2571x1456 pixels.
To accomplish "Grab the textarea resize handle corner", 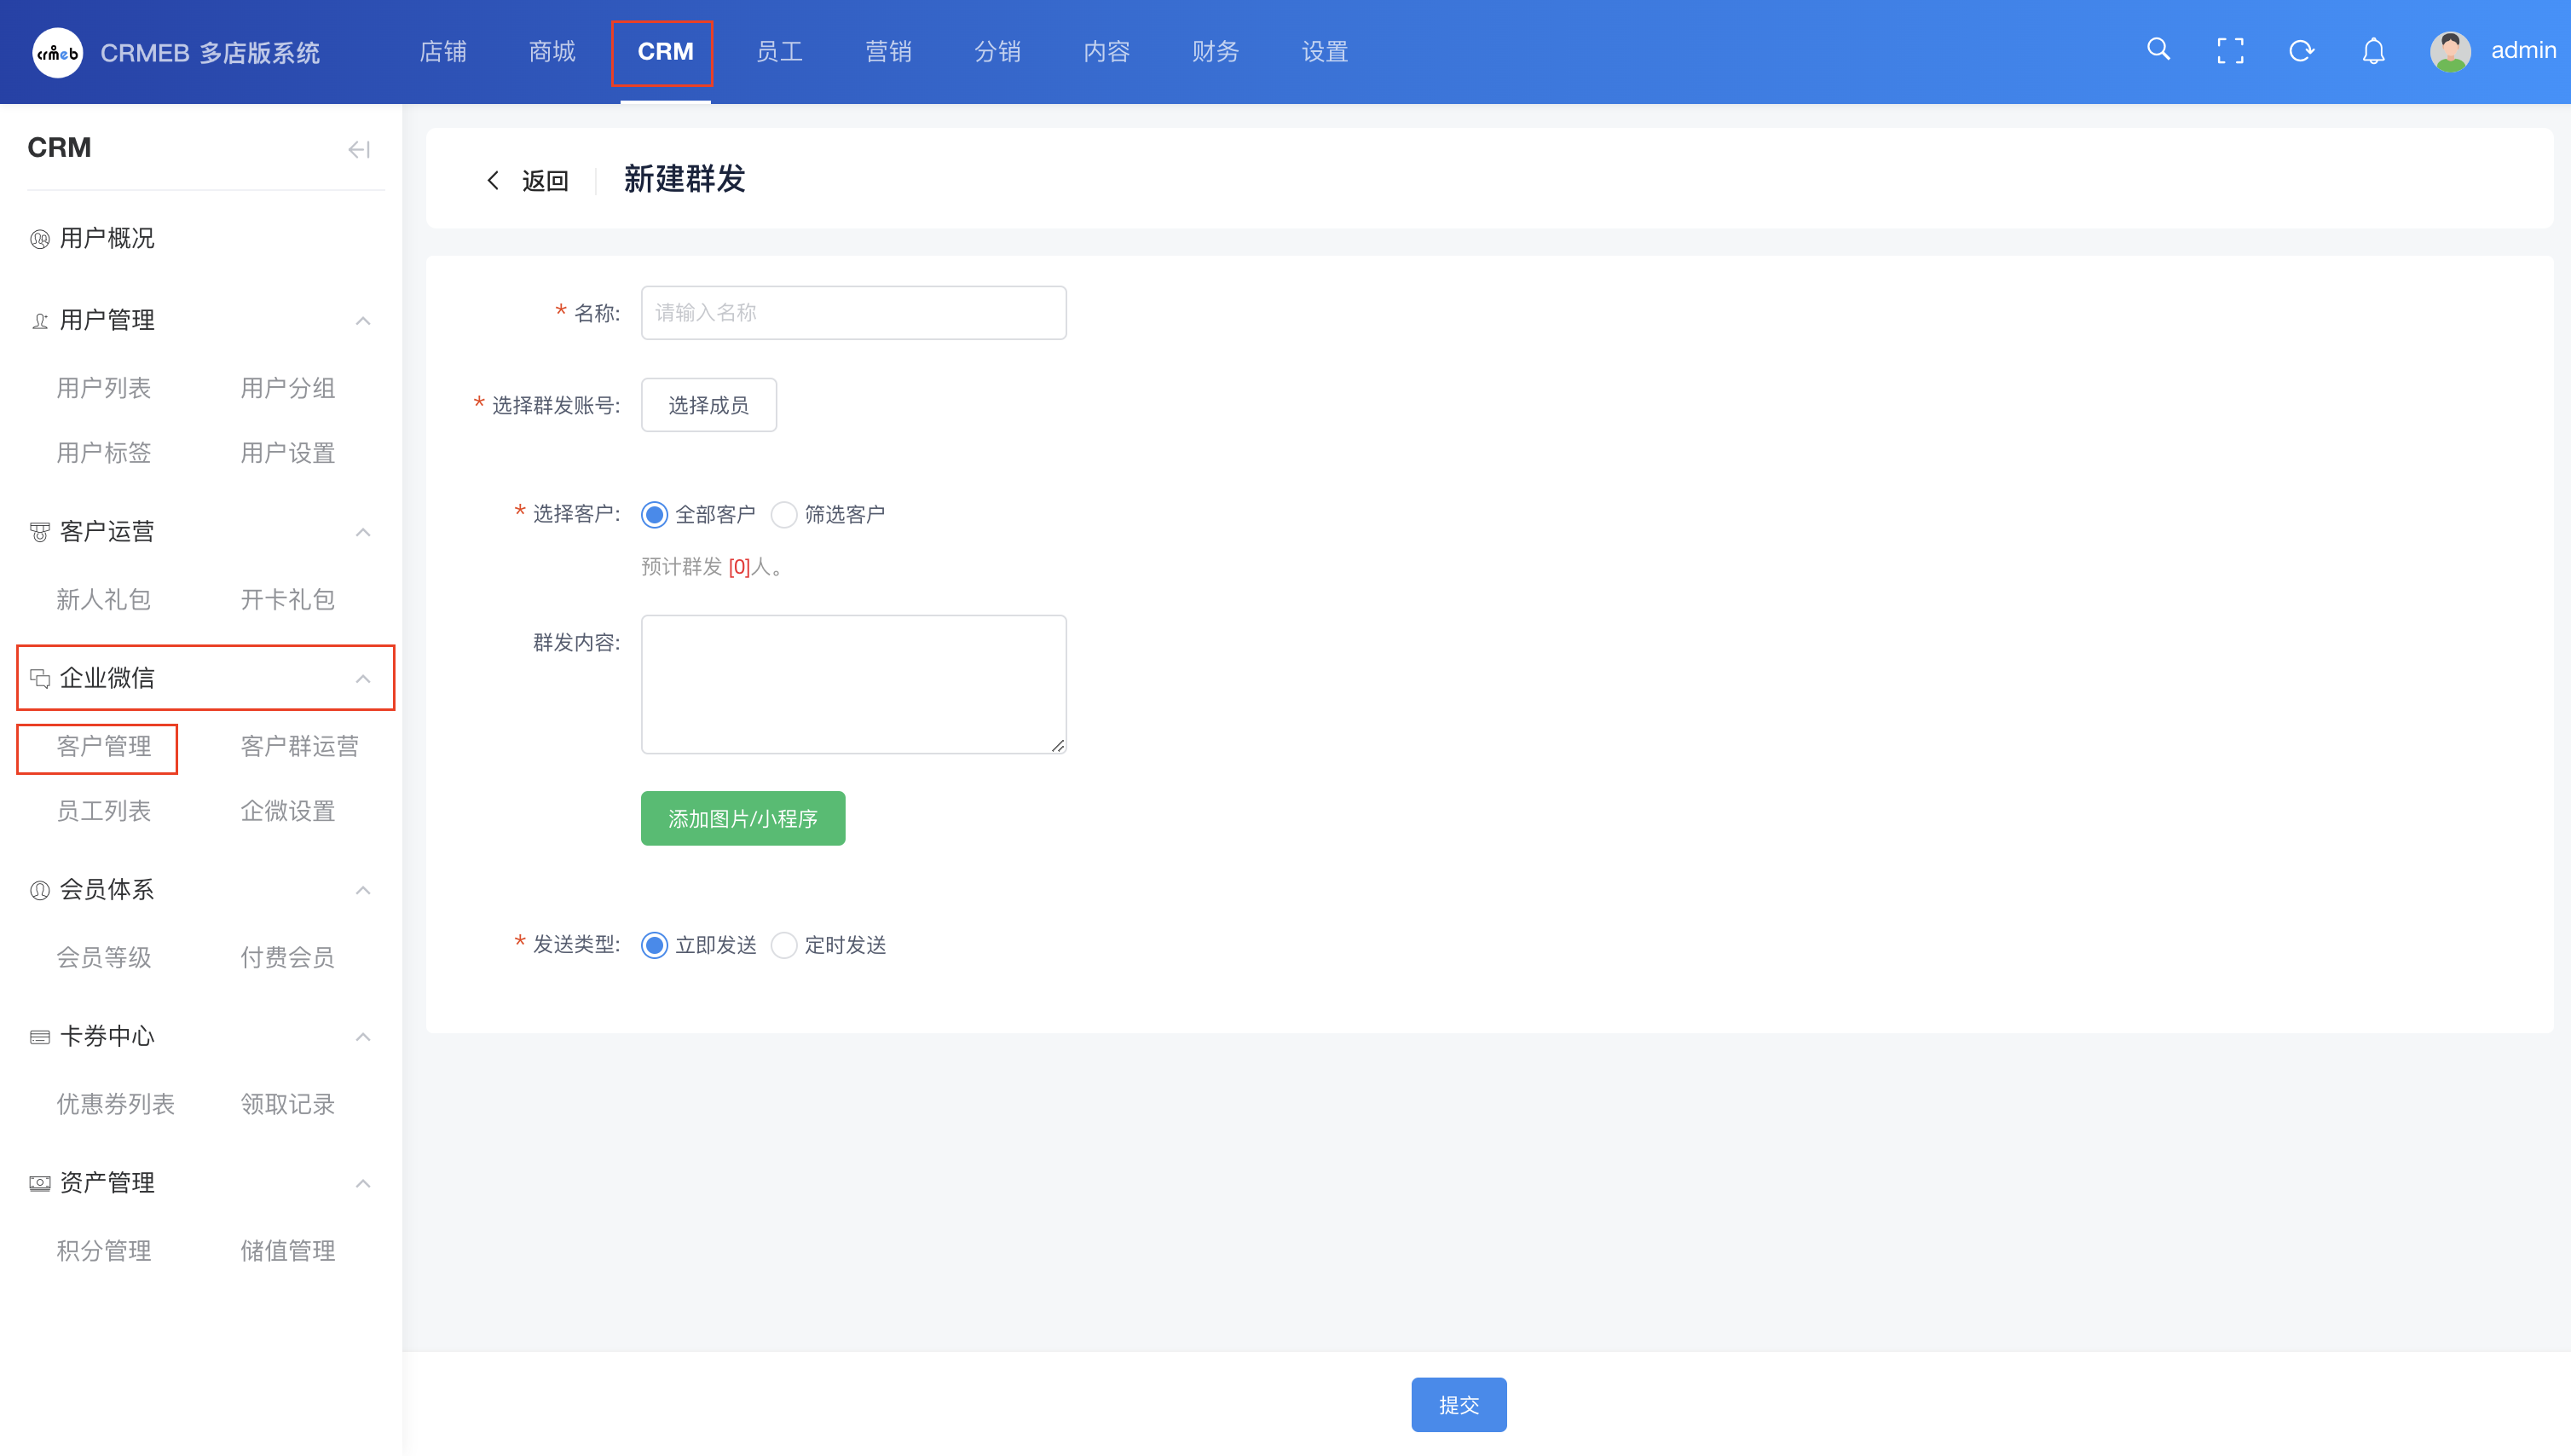I will click(x=1058, y=745).
